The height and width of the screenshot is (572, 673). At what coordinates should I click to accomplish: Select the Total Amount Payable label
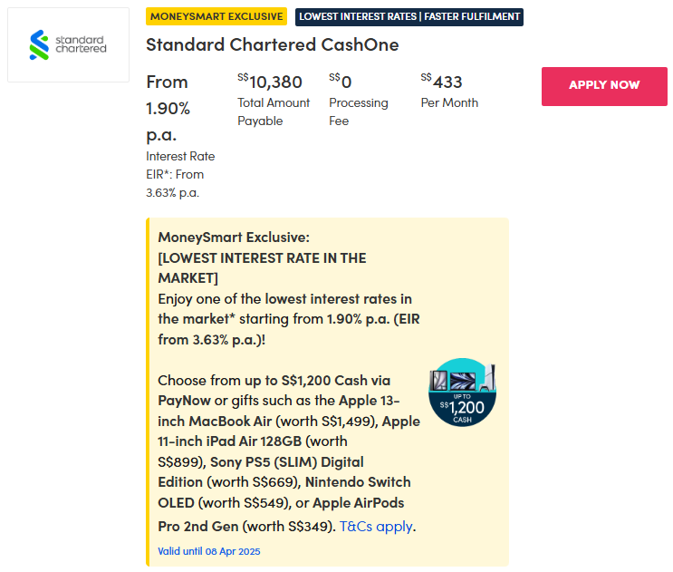click(274, 111)
